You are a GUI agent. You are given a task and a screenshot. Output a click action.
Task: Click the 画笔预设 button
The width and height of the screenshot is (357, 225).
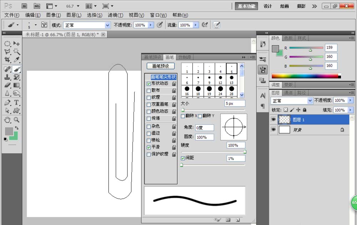[161, 66]
